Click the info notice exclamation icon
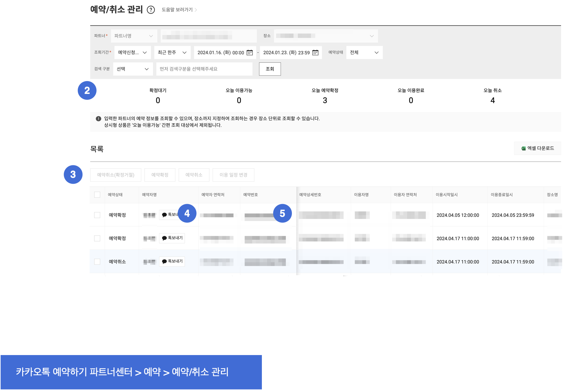 pyautogui.click(x=98, y=119)
